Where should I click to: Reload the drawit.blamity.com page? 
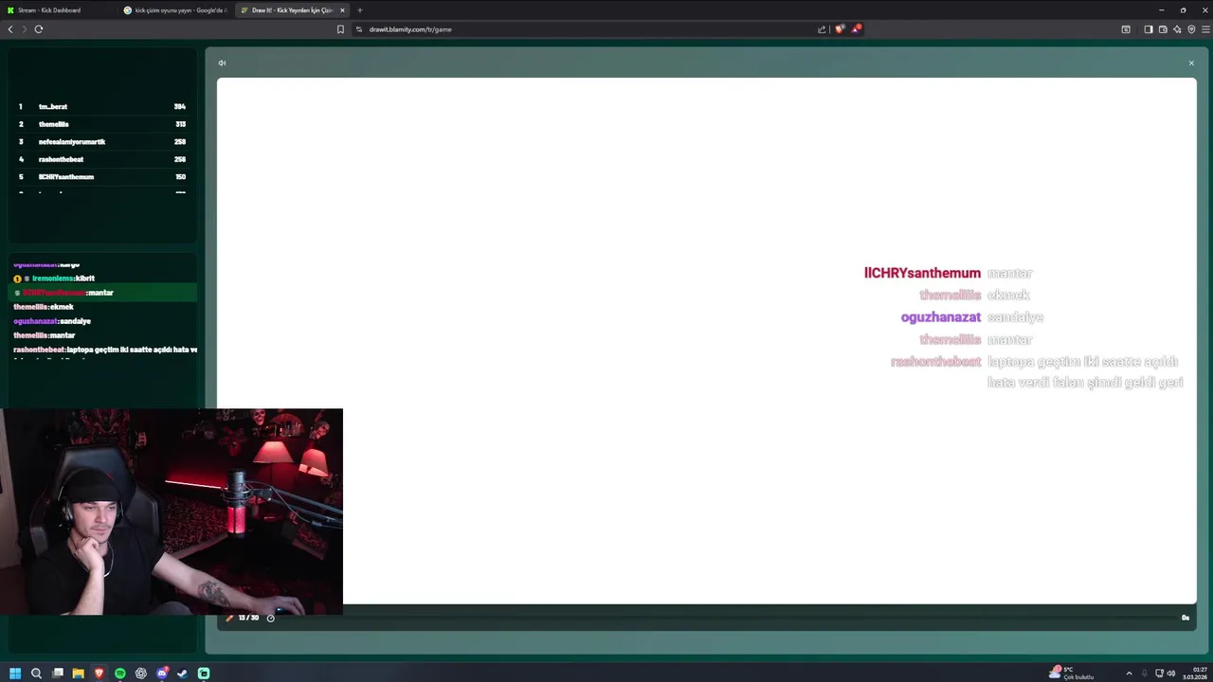coord(39,29)
